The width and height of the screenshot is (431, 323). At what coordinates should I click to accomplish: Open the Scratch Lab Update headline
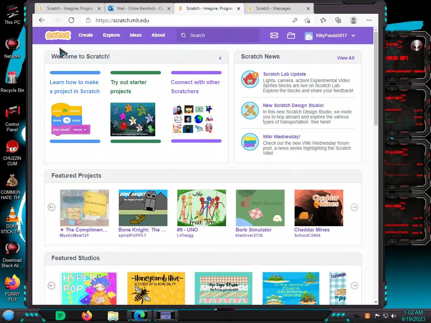click(x=285, y=74)
